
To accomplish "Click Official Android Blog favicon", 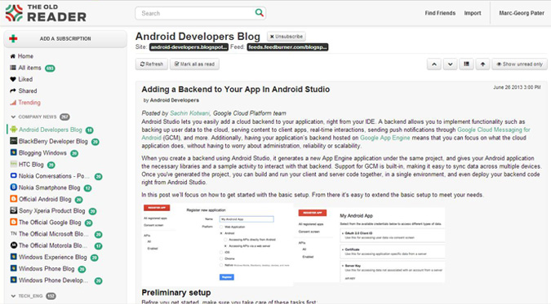I will (13, 199).
